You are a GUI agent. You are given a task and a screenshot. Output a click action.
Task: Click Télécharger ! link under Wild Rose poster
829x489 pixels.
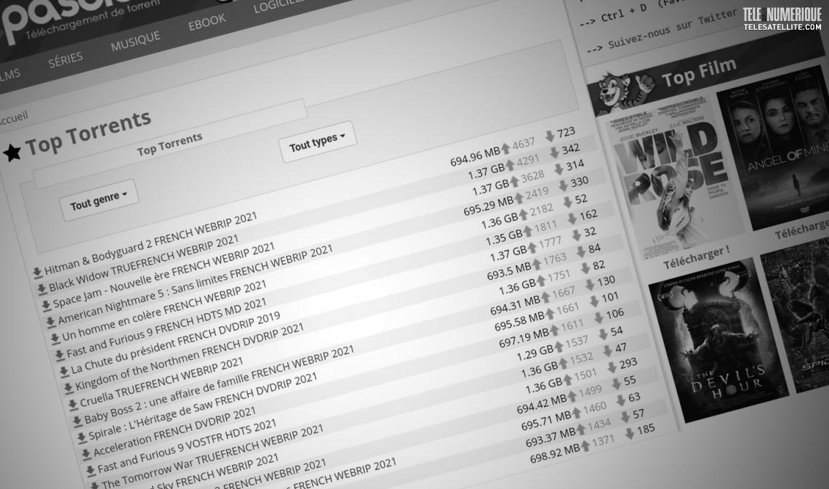697,256
